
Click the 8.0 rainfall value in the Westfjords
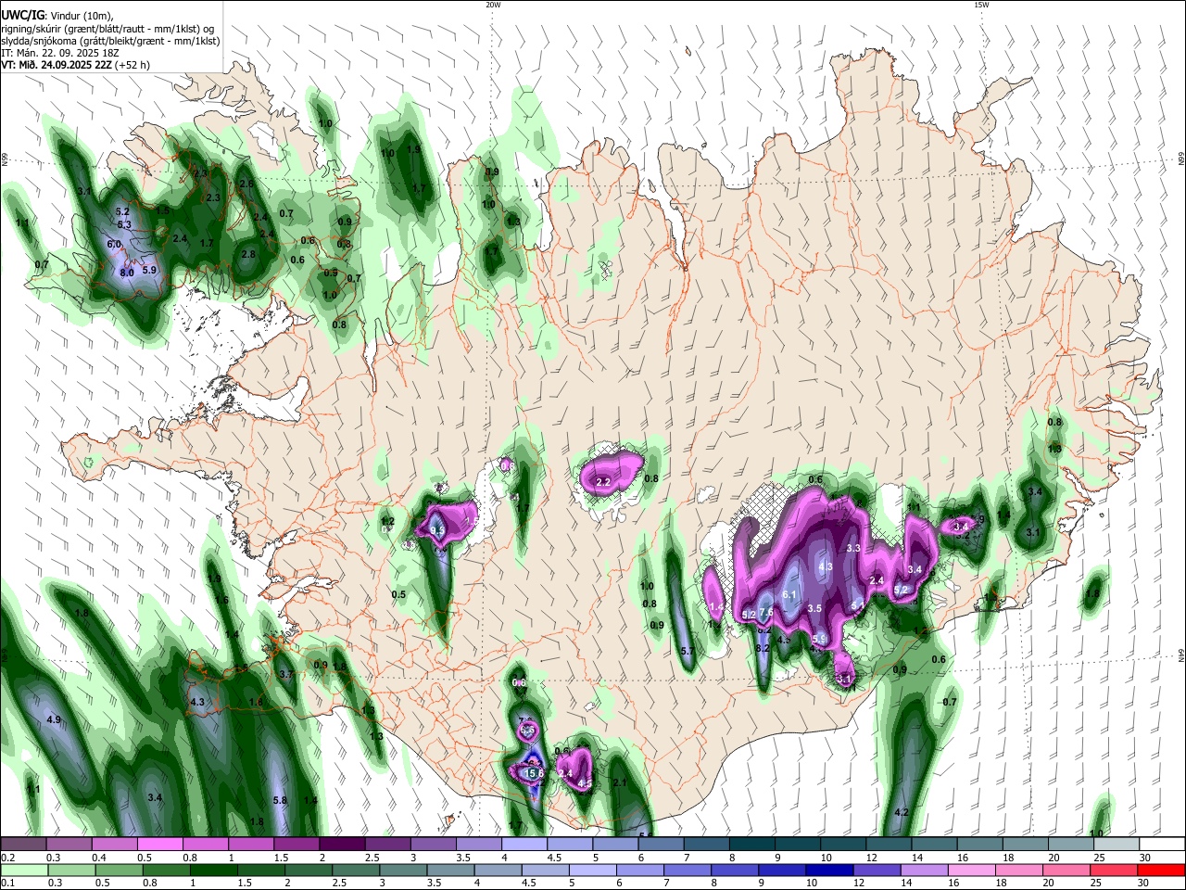128,273
